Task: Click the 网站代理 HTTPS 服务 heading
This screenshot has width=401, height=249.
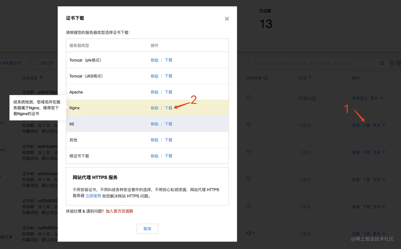Action: pyautogui.click(x=95, y=177)
